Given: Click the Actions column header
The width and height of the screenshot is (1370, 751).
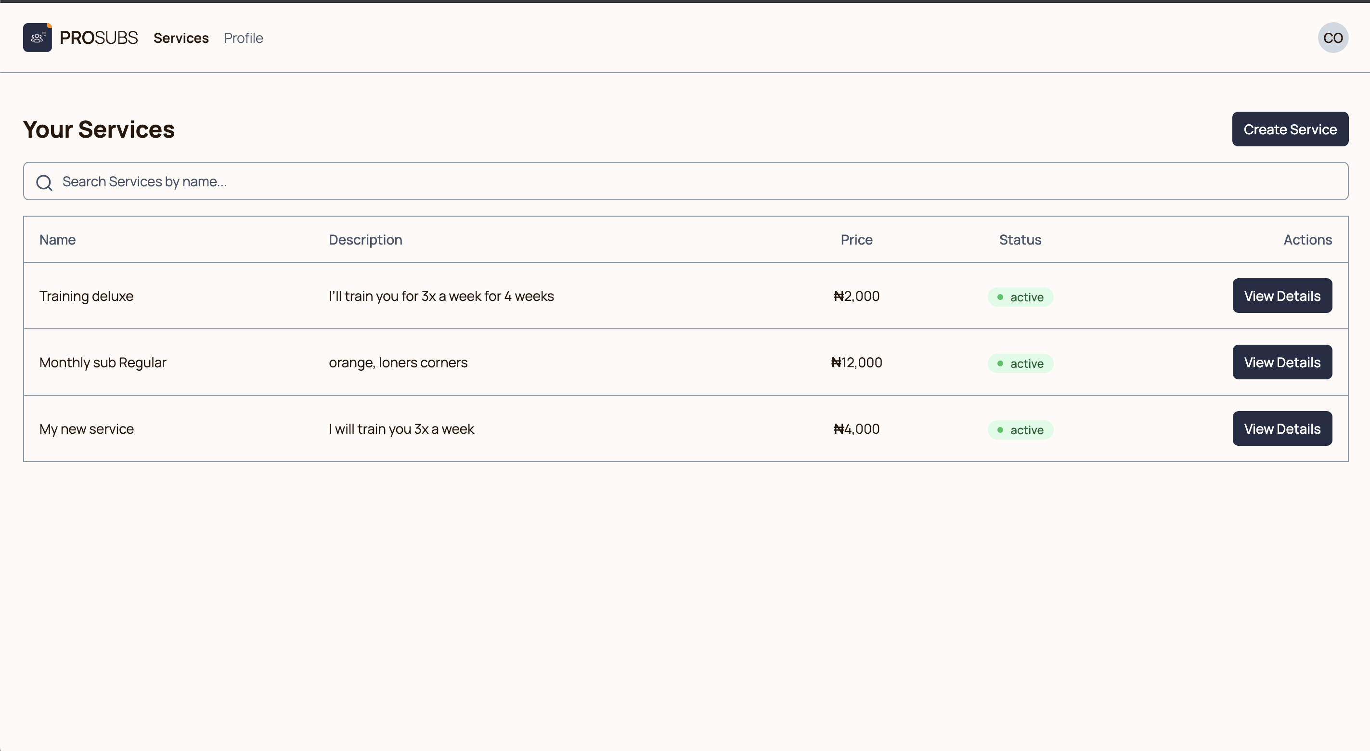Looking at the screenshot, I should 1308,239.
